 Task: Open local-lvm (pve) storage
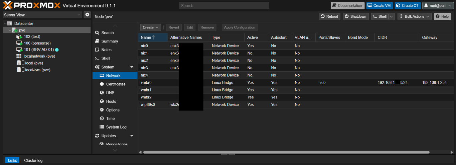coord(37,70)
